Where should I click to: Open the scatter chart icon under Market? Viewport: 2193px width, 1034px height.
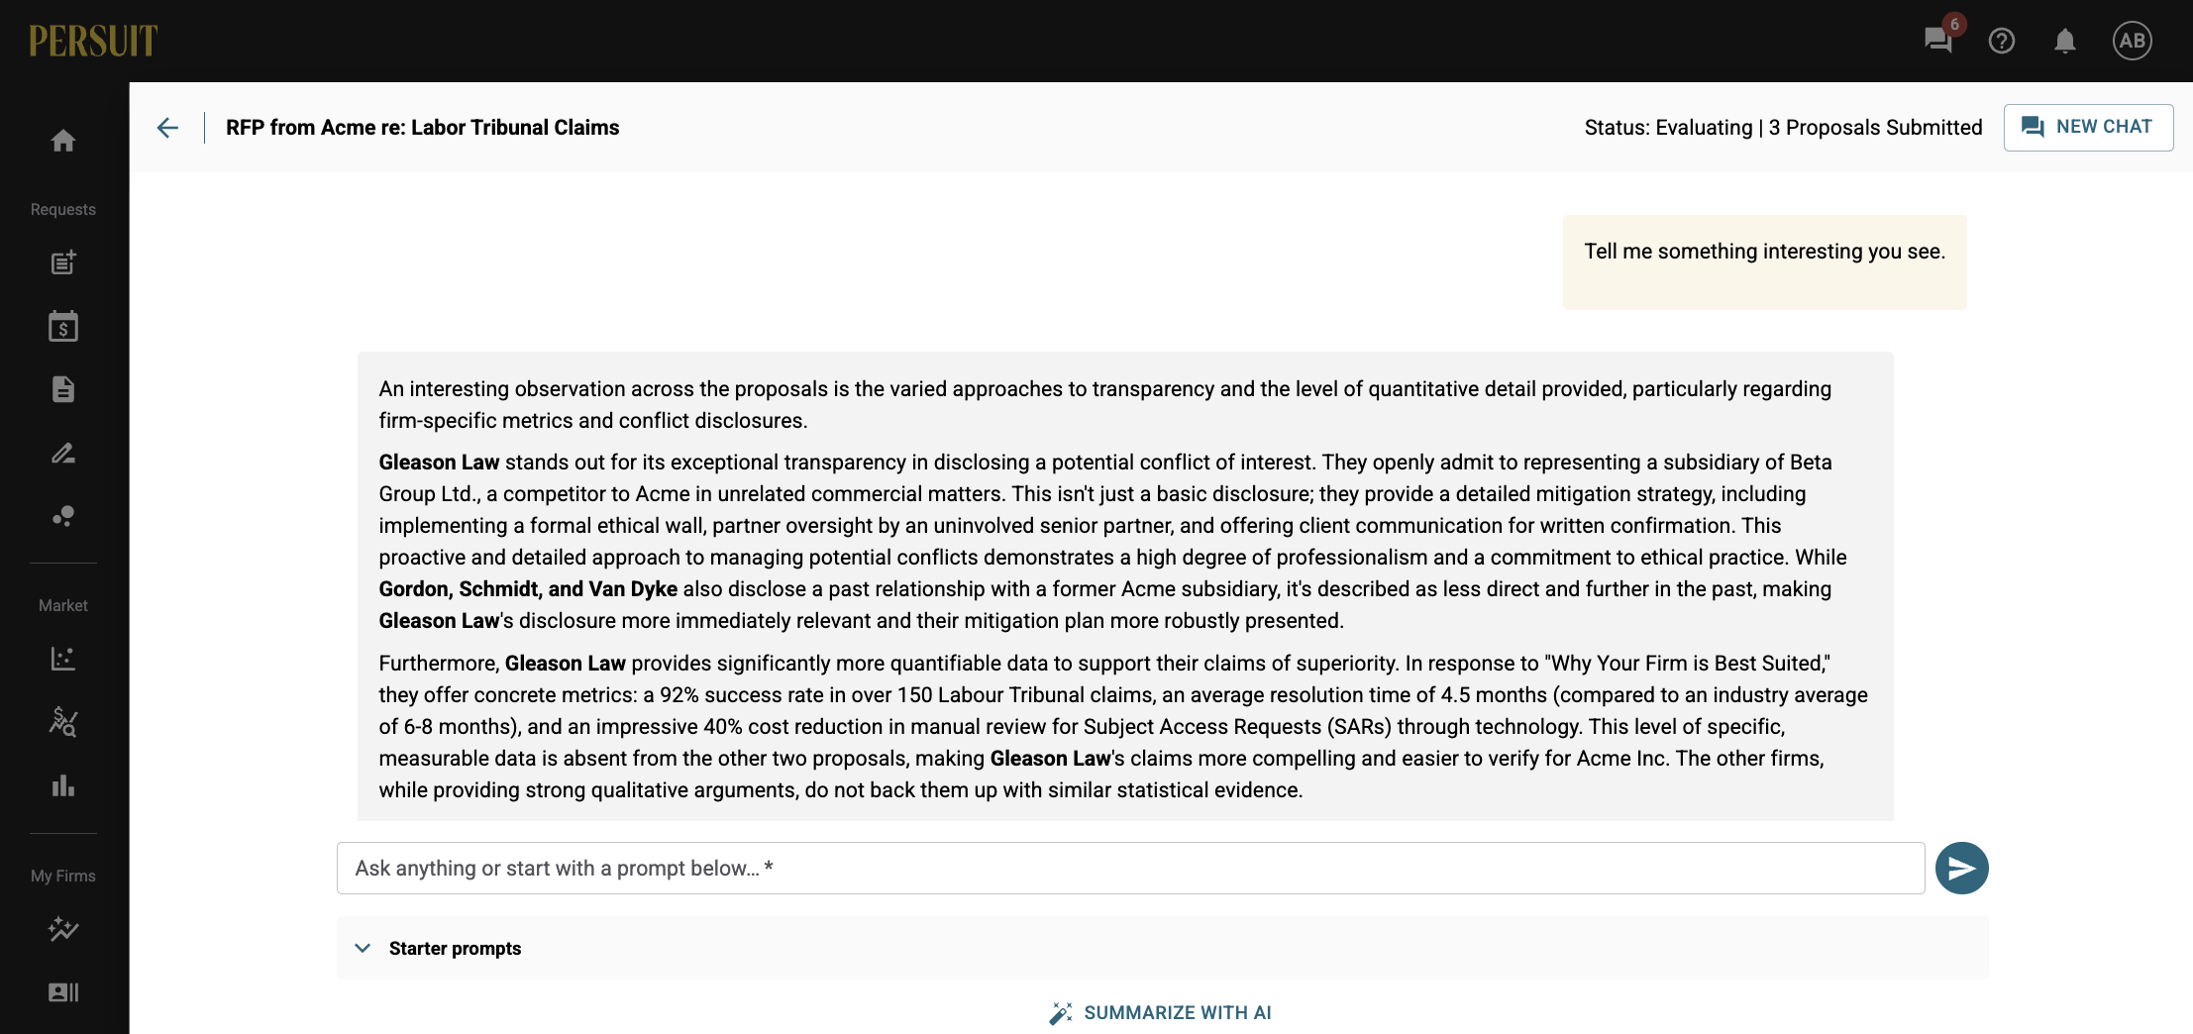click(63, 659)
